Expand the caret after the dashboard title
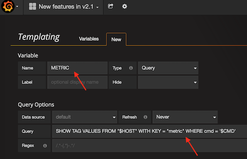Viewport: 247px width, 159px height. pyautogui.click(x=97, y=7)
